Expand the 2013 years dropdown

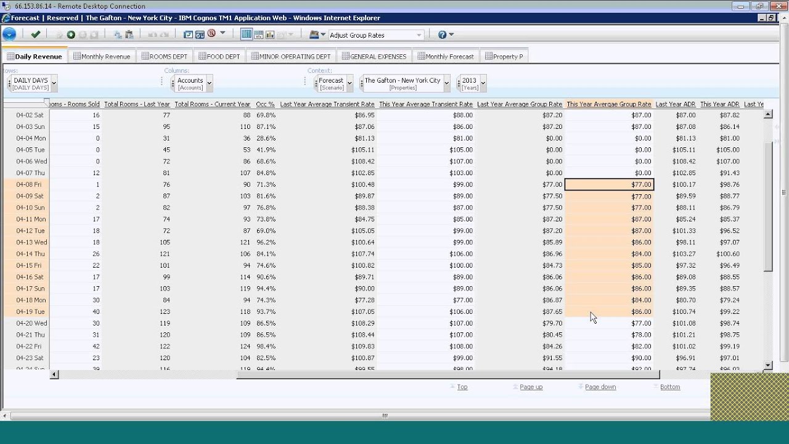(483, 83)
